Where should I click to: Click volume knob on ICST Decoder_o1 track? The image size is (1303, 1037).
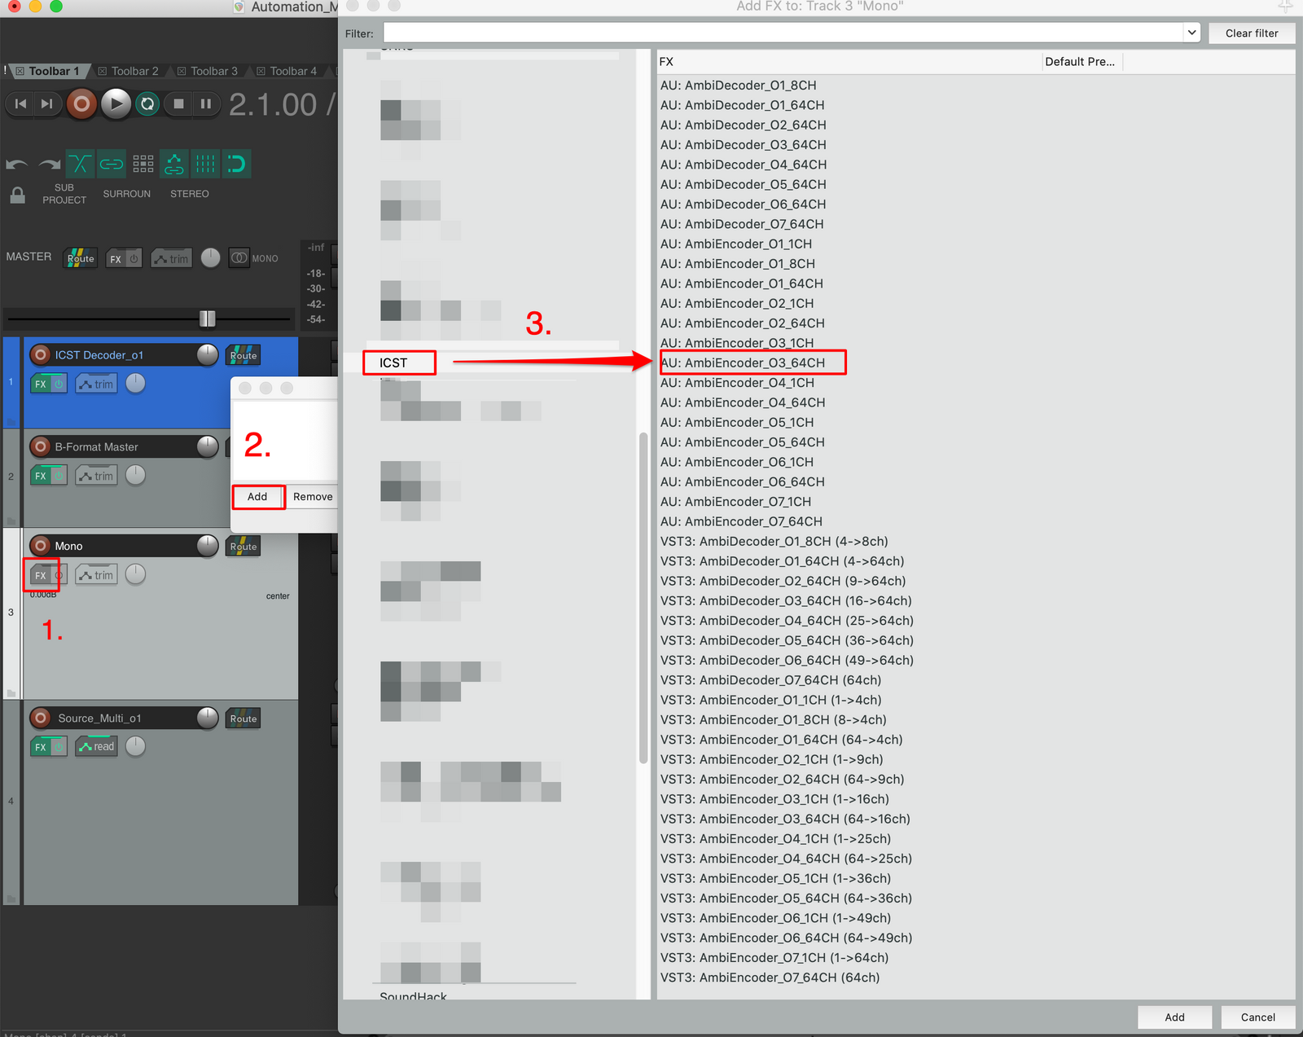(x=208, y=354)
